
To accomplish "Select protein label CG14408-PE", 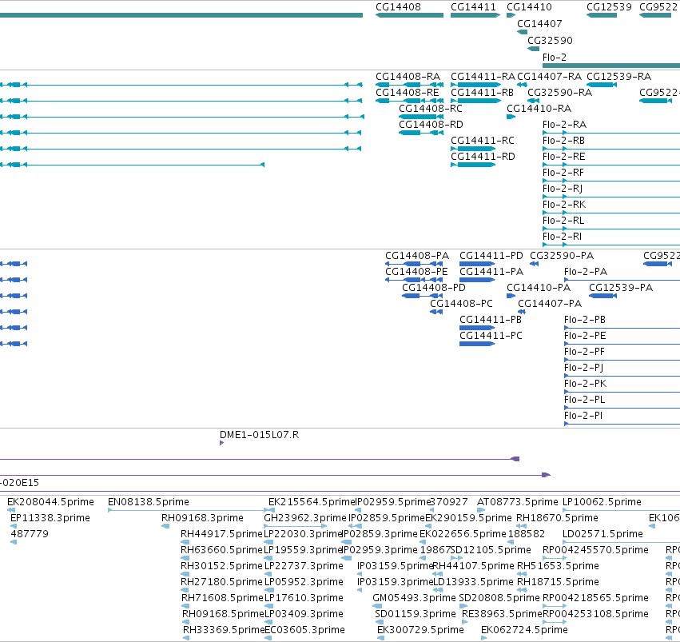I will (x=416, y=272).
